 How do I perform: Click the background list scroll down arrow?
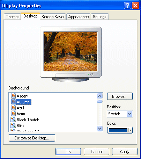100,129
